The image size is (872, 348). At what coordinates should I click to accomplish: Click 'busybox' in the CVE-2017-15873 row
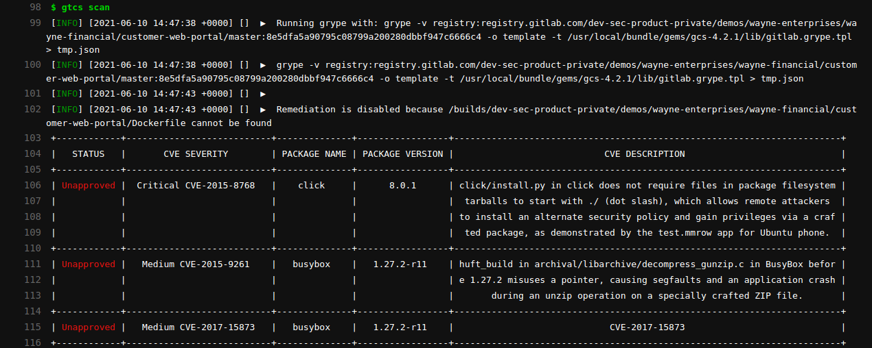click(x=312, y=327)
